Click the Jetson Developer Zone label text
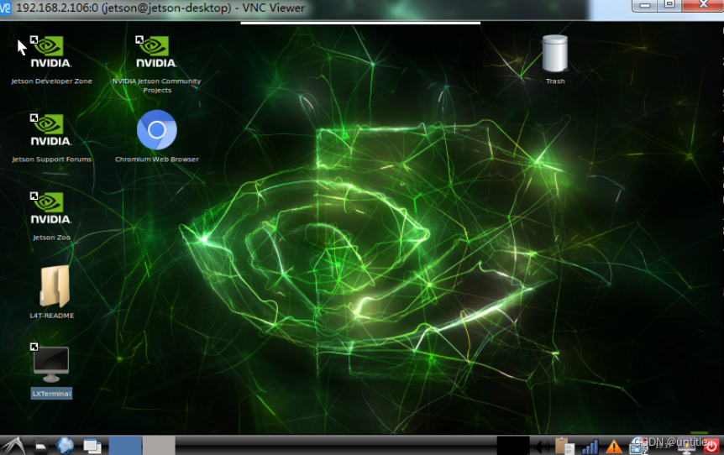This screenshot has height=455, width=724. [x=51, y=81]
